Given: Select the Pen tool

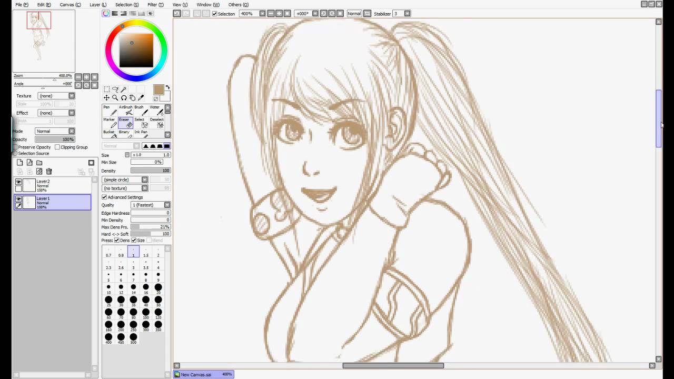Looking at the screenshot, I should [x=109, y=111].
